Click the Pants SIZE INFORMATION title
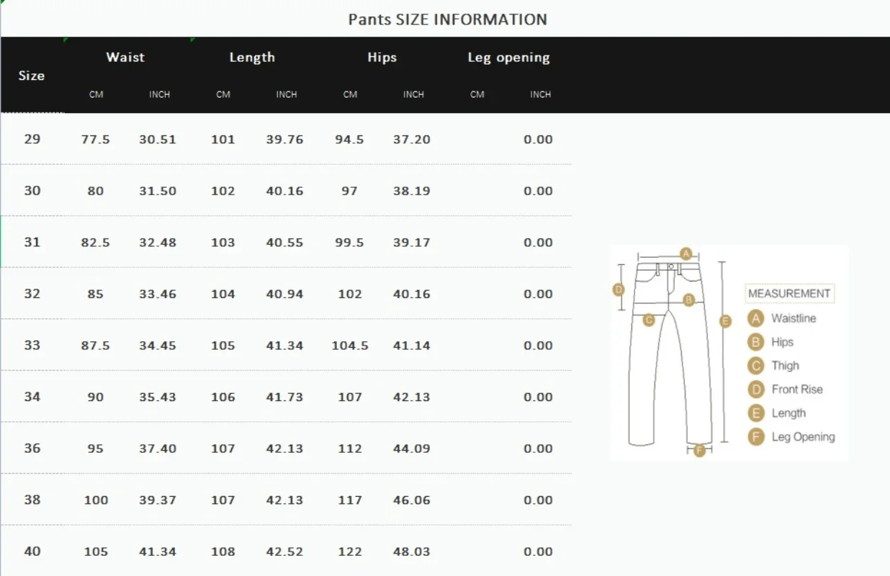This screenshot has width=890, height=576. tap(447, 19)
